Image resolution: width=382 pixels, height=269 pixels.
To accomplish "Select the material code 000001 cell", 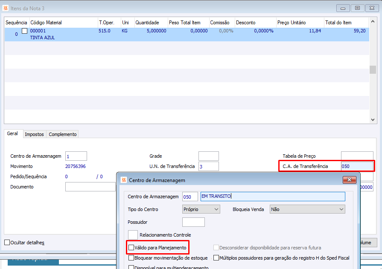I will [38, 31].
